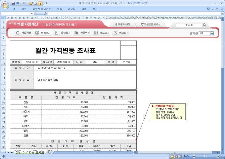225x159 pixels.
Task: Click the 파일생성 button
Action: pos(82,33)
